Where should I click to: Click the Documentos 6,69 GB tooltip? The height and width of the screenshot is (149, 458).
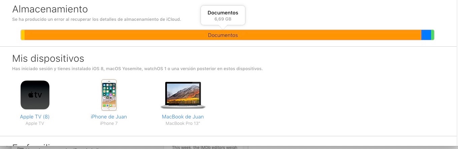pos(223,16)
